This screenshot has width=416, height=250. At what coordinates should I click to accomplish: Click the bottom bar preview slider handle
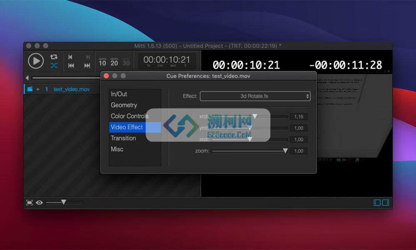pos(64,202)
